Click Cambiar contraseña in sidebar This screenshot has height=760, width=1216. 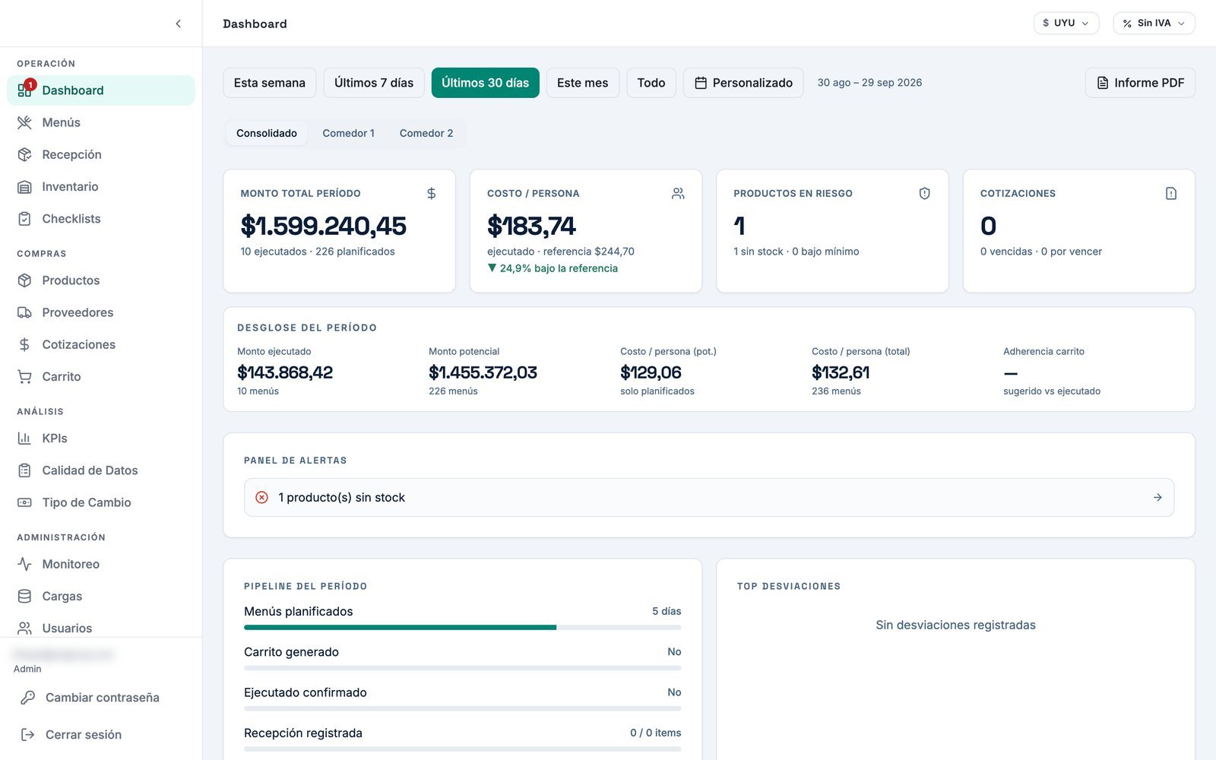pos(102,698)
